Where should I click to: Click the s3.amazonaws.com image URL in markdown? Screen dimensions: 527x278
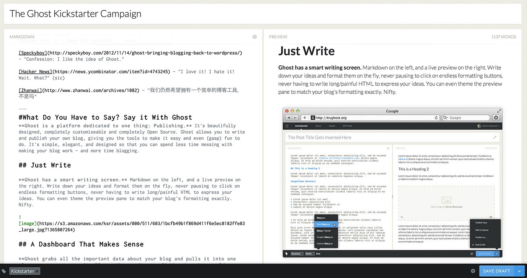click(132, 227)
